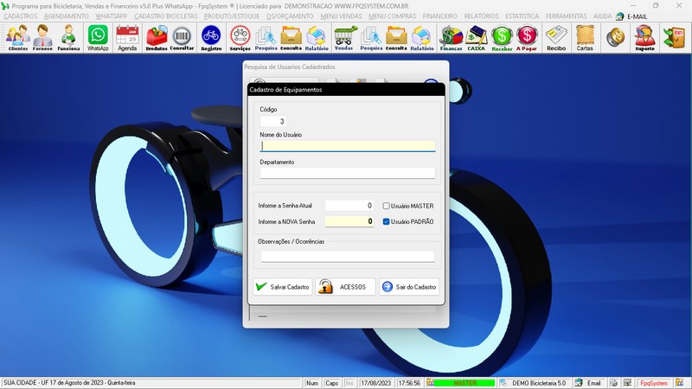692x389 pixels.
Task: Launch WhatsApp from the toolbar
Action: [x=98, y=37]
